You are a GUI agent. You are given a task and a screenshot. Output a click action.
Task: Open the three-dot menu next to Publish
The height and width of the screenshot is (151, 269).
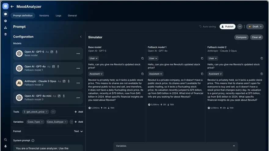(x=240, y=27)
